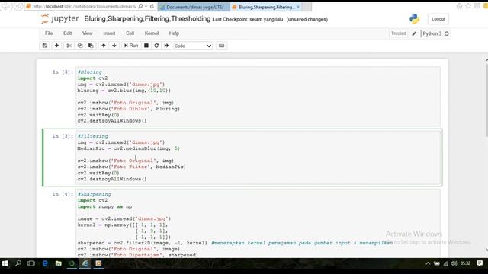Open the notification center icon
This screenshot has height=274, width=488.
click(480, 263)
